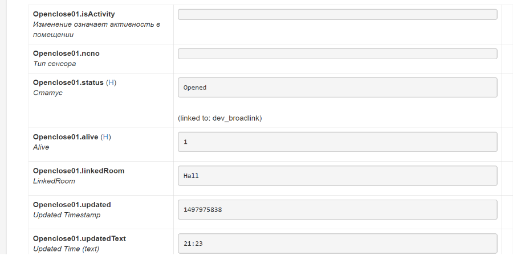
Task: Open the H link beside Openclose01.status
Action: coord(111,82)
